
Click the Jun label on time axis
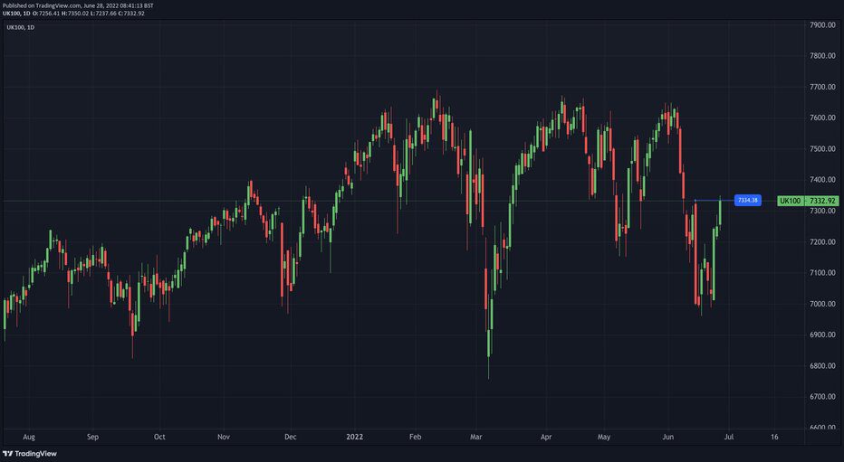668,438
